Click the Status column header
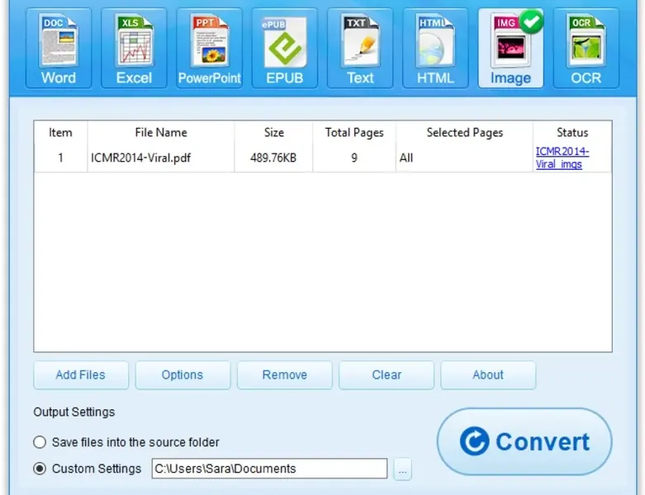Viewport: 645px width, 495px height. (572, 132)
